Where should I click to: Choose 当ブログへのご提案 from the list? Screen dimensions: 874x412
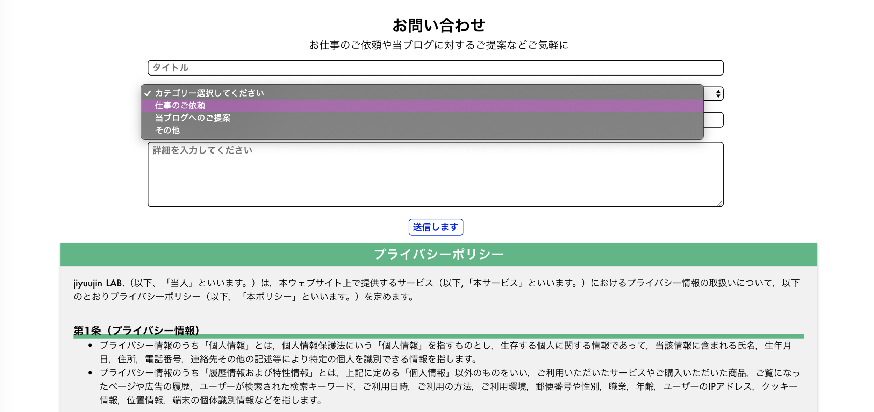pos(193,118)
